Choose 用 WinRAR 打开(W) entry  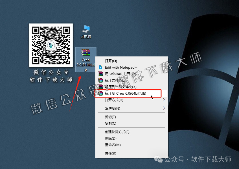click(x=131, y=74)
